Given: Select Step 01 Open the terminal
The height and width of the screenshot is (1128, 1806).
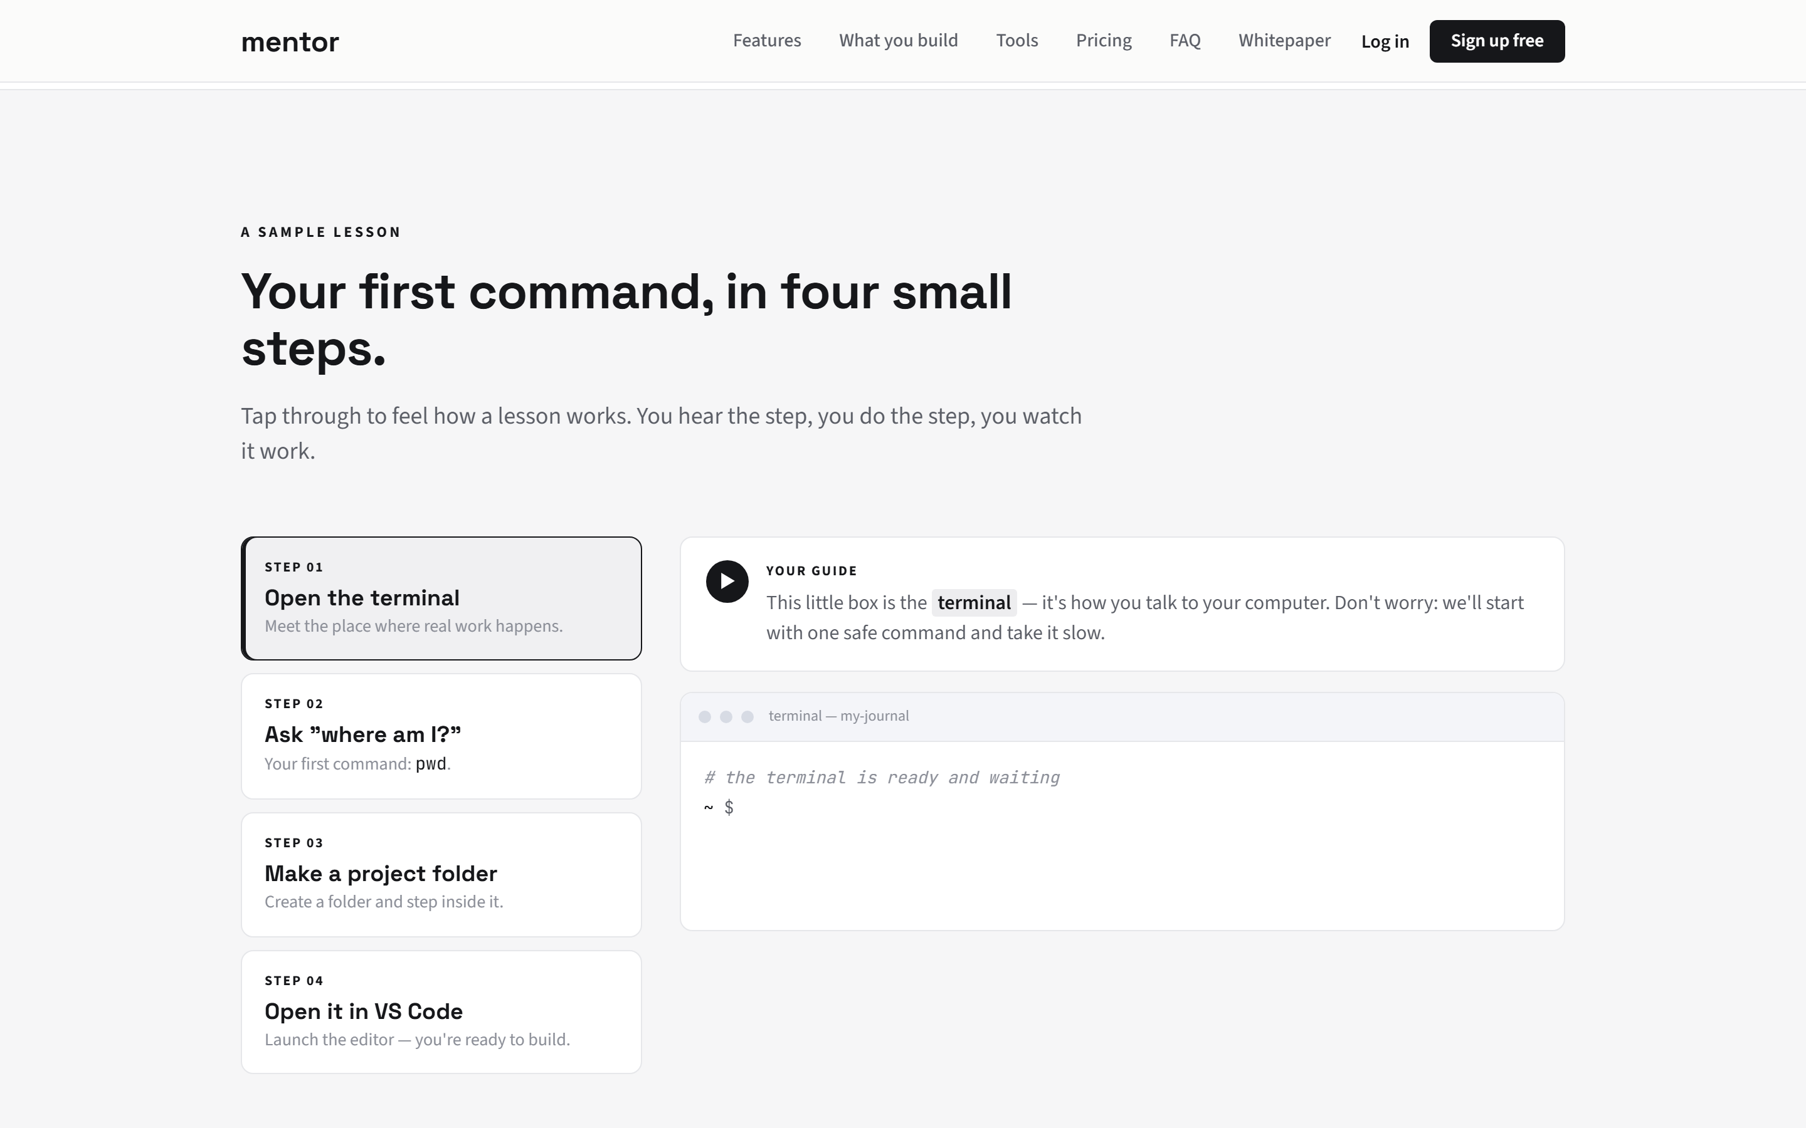Looking at the screenshot, I should [x=441, y=598].
